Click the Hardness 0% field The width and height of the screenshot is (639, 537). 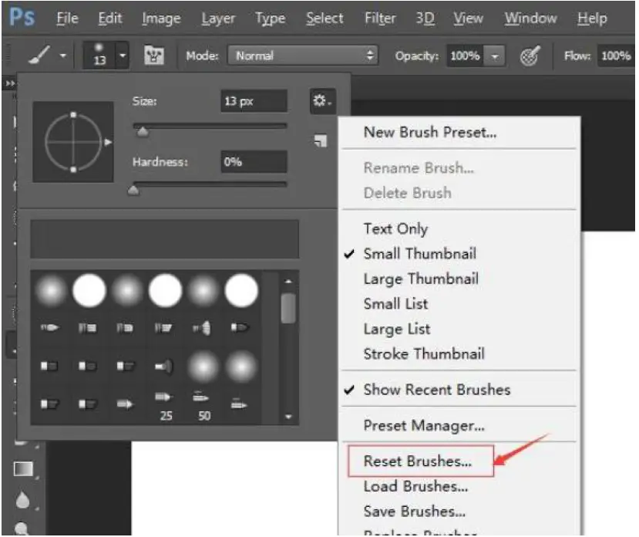point(254,161)
